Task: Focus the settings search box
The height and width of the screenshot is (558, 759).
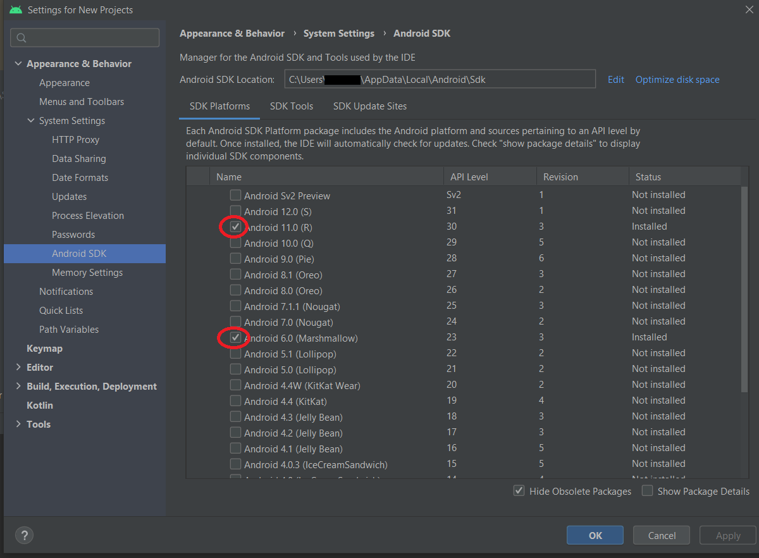Action: [85, 38]
